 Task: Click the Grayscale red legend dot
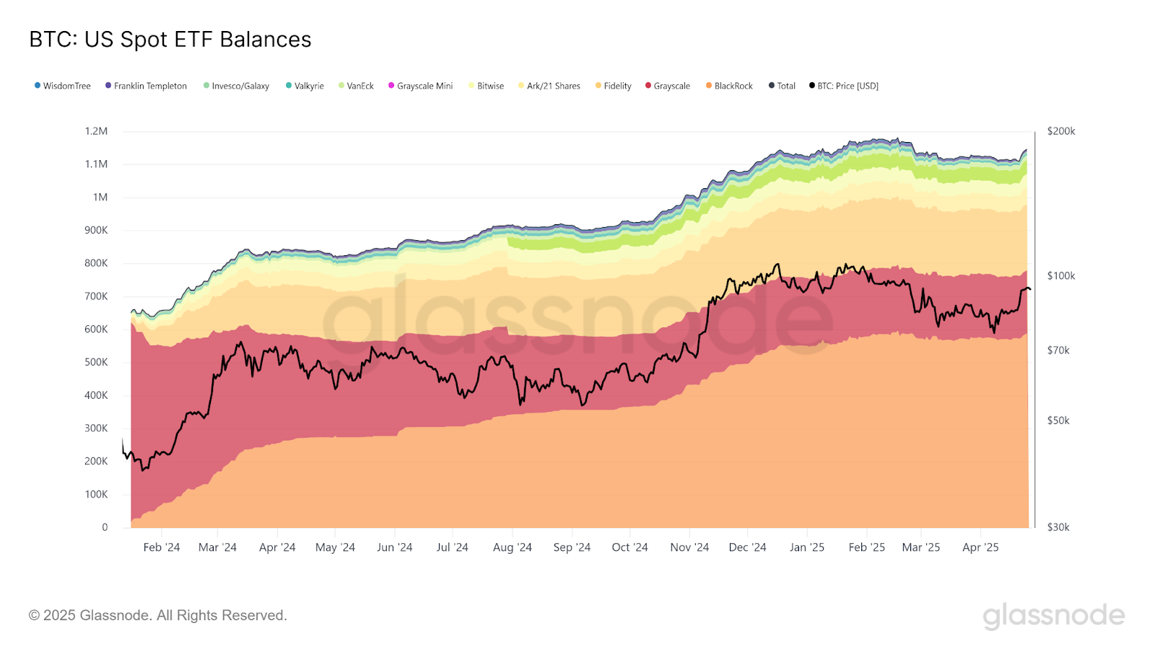pos(648,85)
